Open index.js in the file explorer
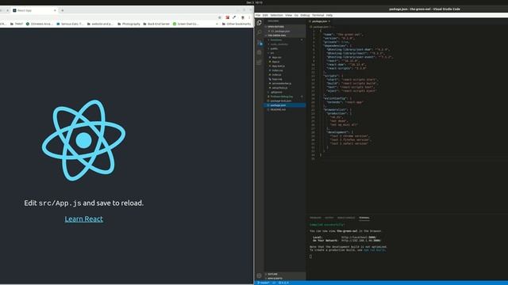The image size is (508, 285). (x=285, y=75)
